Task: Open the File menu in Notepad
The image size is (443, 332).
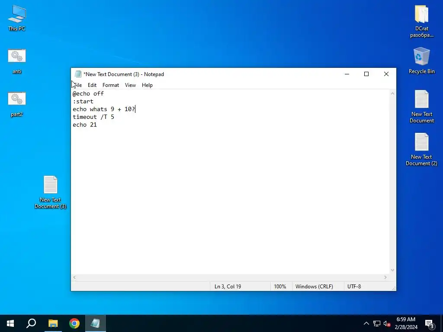Action: pyautogui.click(x=78, y=85)
